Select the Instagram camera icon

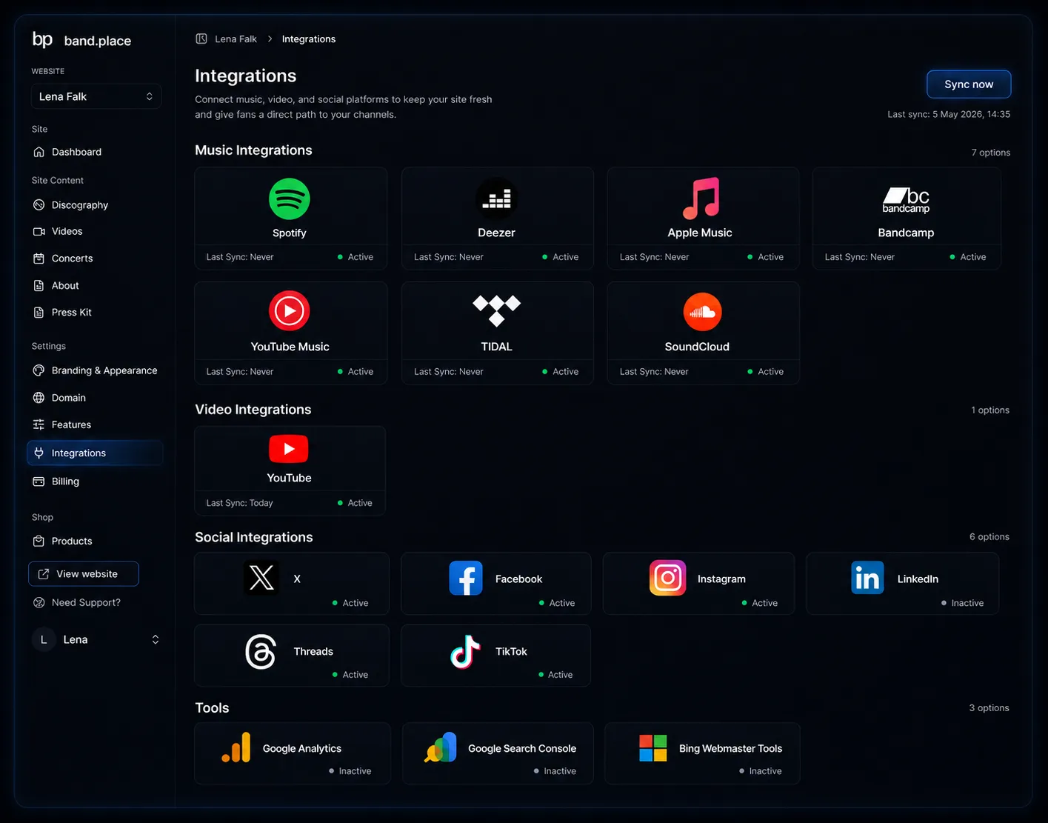(x=667, y=578)
